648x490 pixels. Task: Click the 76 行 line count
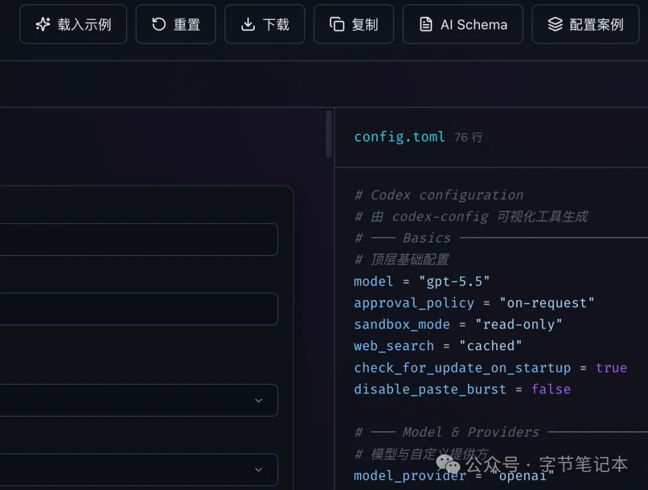[x=468, y=137]
